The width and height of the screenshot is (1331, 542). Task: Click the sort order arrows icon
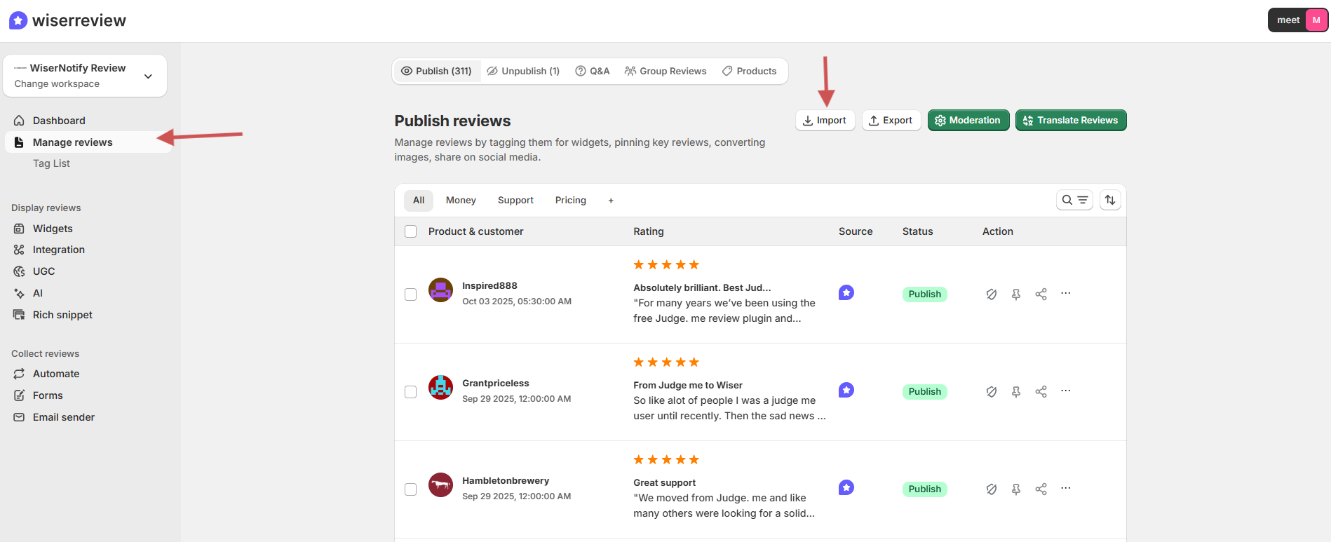pyautogui.click(x=1109, y=201)
